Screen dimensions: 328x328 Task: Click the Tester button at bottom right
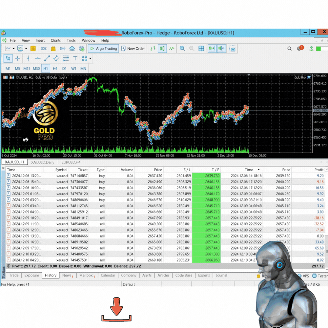point(320,276)
